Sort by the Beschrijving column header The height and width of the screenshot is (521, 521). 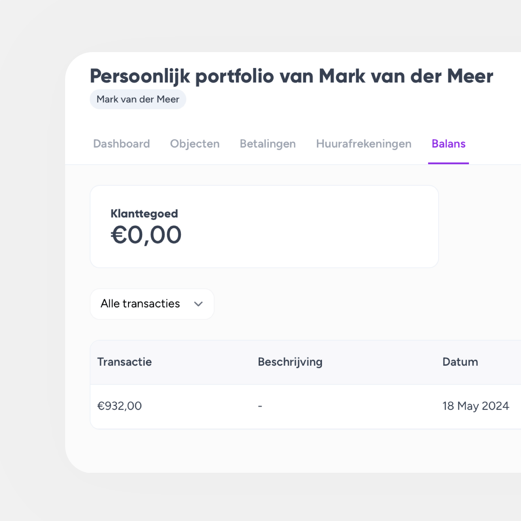coord(290,362)
